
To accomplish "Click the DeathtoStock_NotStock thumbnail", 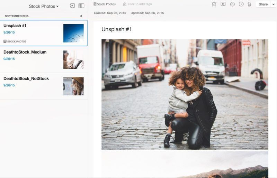I will (73, 86).
